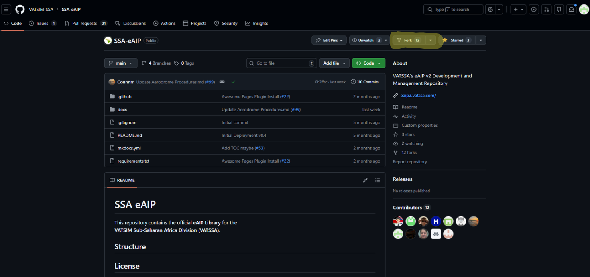Toggle the Starred button for repository
This screenshot has height=277, width=590.
click(x=456, y=40)
